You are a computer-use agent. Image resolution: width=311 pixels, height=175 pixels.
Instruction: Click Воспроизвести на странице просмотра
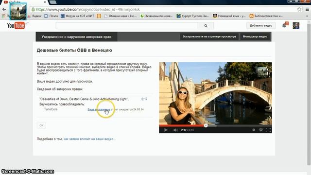[209, 37]
